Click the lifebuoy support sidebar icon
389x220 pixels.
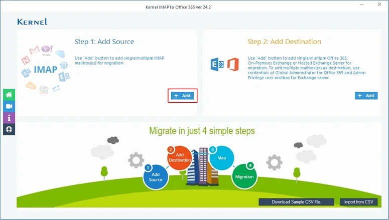[9, 130]
